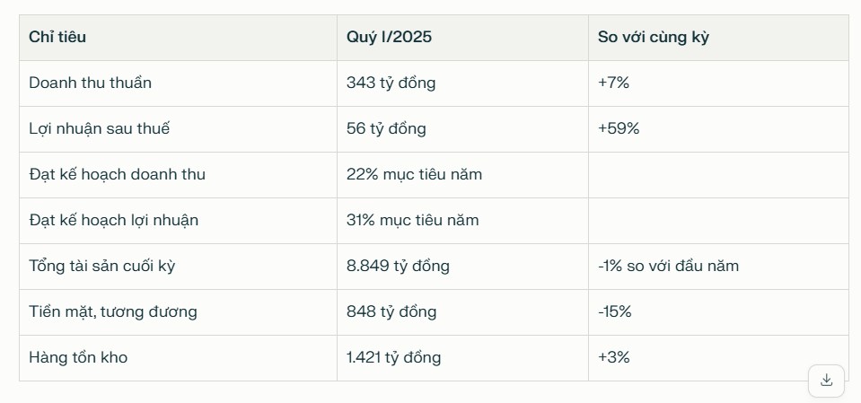
Task: Click the '1.421 tỷ đồng' inventory value
Action: [x=393, y=357]
